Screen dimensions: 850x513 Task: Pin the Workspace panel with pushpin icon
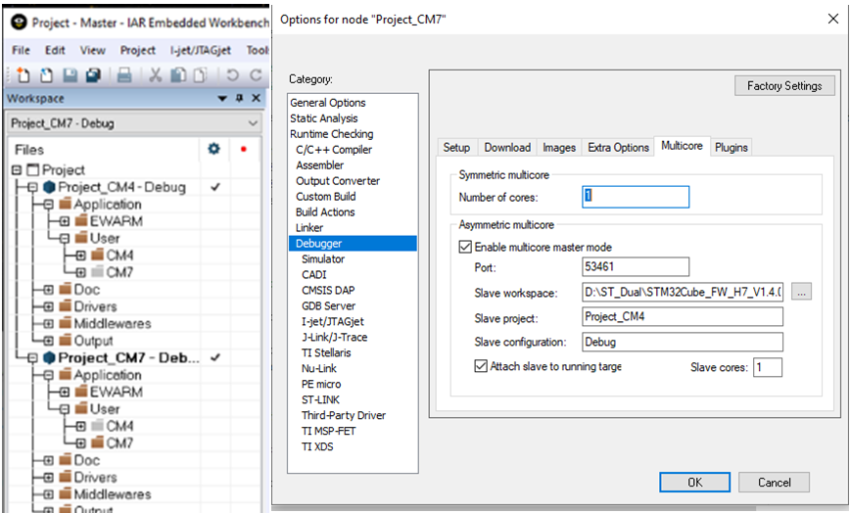click(239, 99)
